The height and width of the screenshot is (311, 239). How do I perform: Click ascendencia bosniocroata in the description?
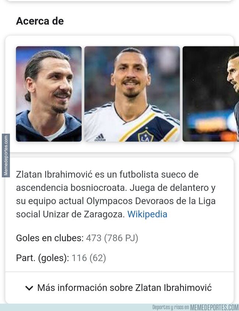tap(71, 188)
